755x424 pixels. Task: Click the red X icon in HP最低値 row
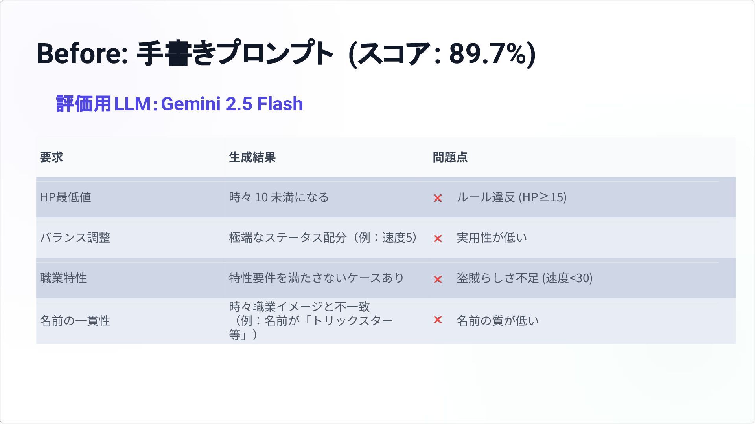coord(437,198)
